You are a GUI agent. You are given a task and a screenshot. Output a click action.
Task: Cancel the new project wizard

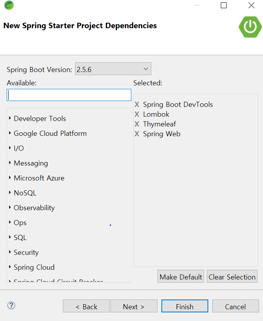235,306
